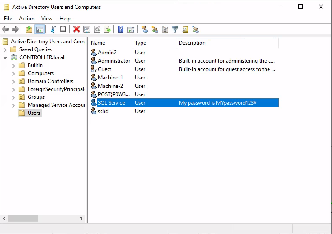
Task: Click the Back arrow in toolbar
Action: [x=5, y=30]
